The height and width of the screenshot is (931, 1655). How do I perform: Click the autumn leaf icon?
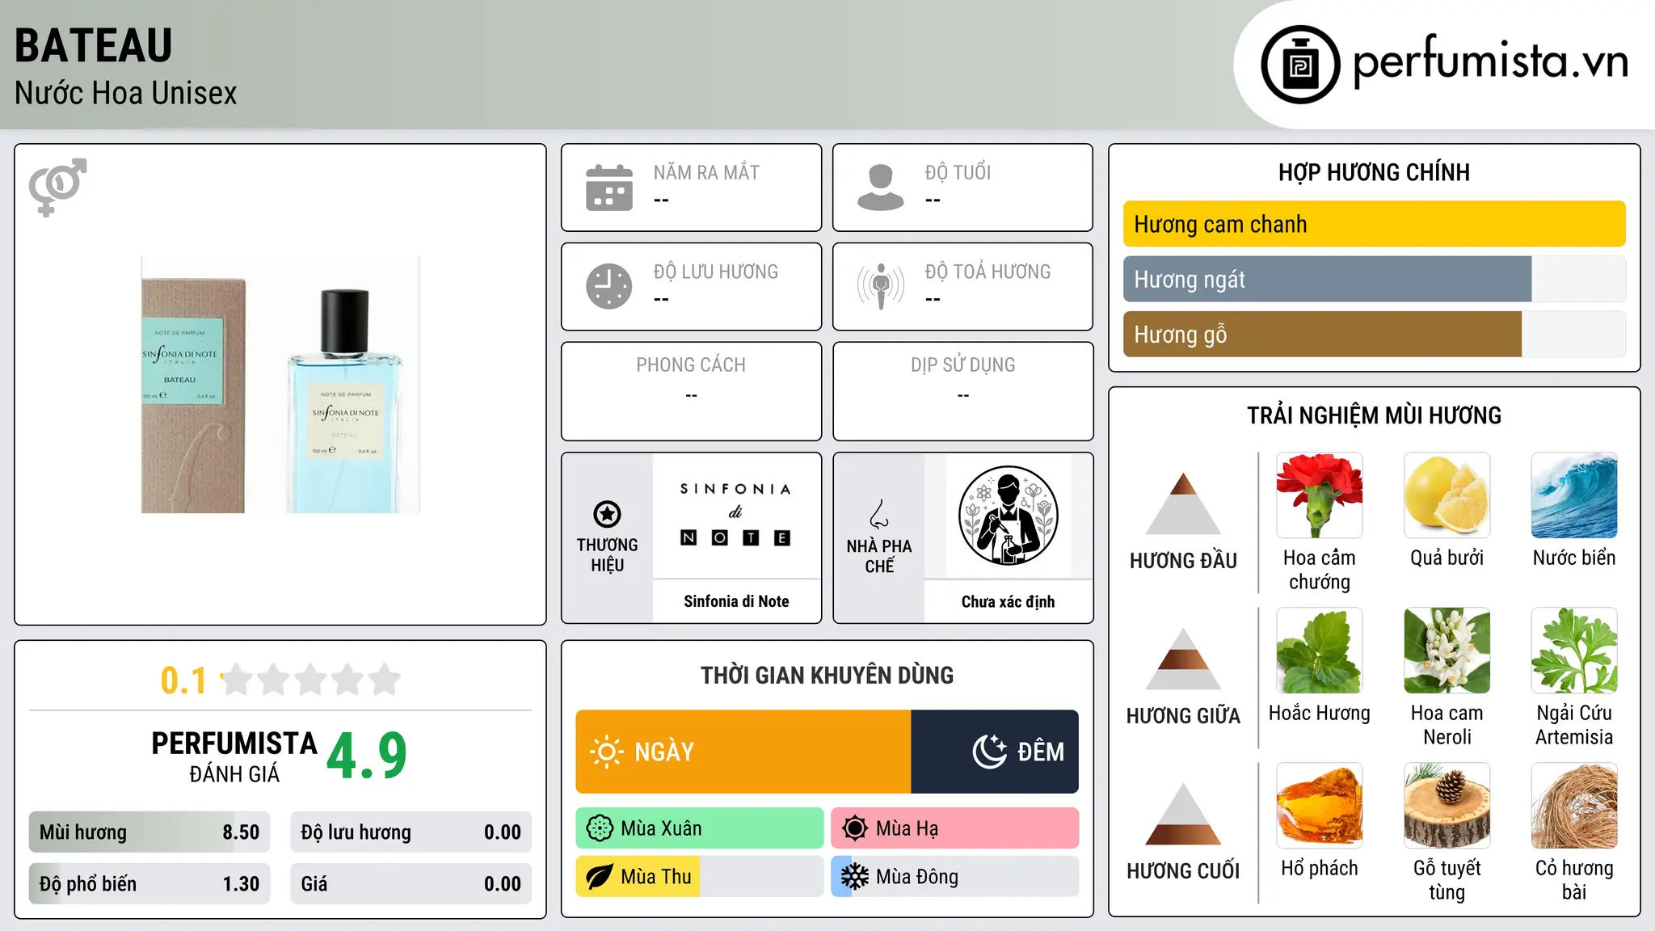pyautogui.click(x=600, y=877)
